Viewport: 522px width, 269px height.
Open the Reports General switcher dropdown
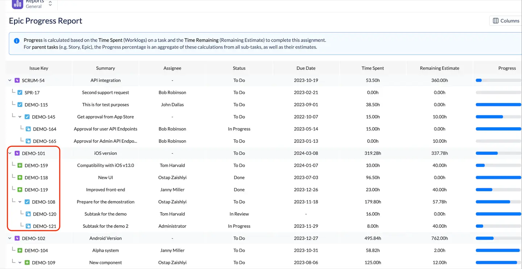[x=50, y=4]
